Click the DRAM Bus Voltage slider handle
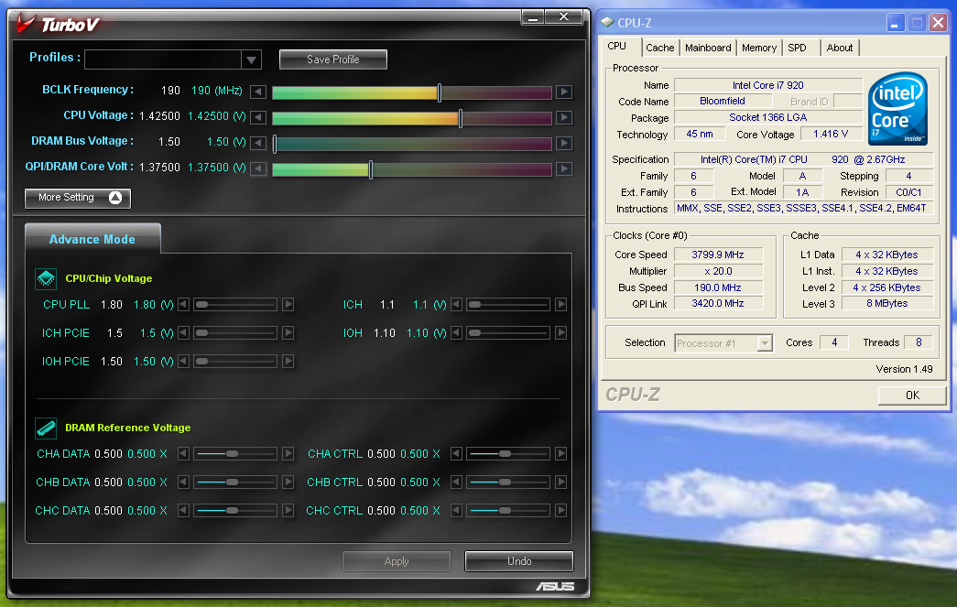This screenshot has height=607, width=957. (275, 144)
